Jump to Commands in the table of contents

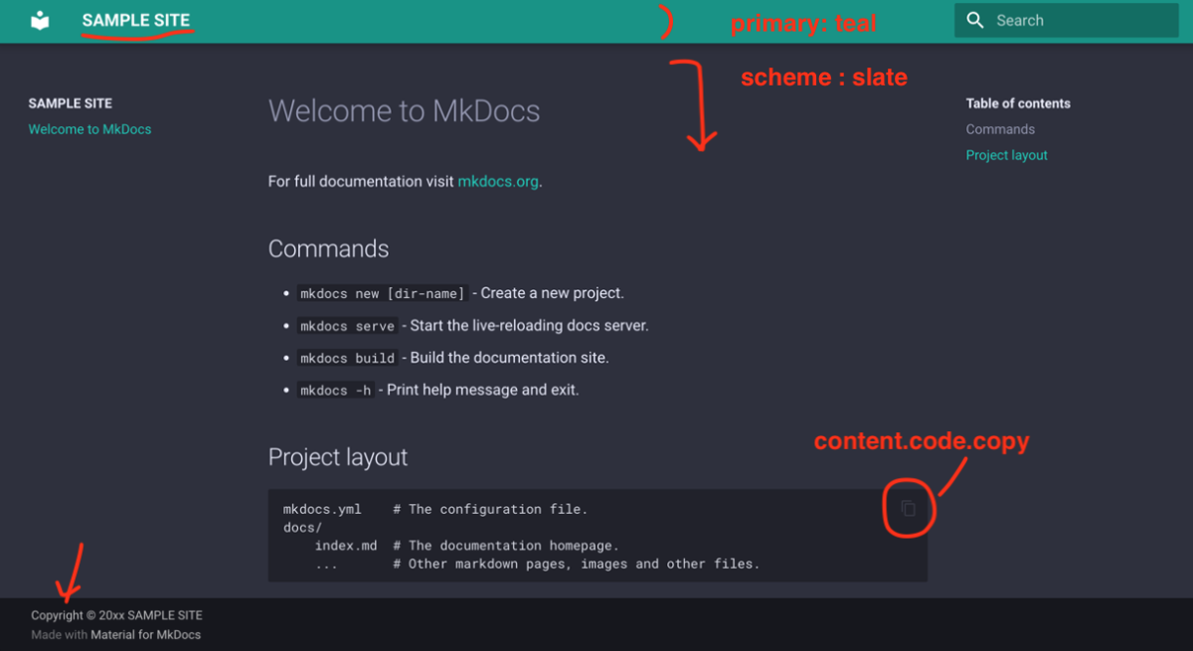click(x=1000, y=129)
